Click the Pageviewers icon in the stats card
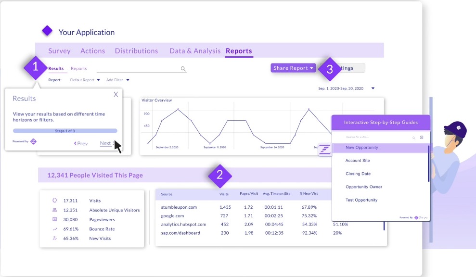The image size is (476, 277). [55, 219]
